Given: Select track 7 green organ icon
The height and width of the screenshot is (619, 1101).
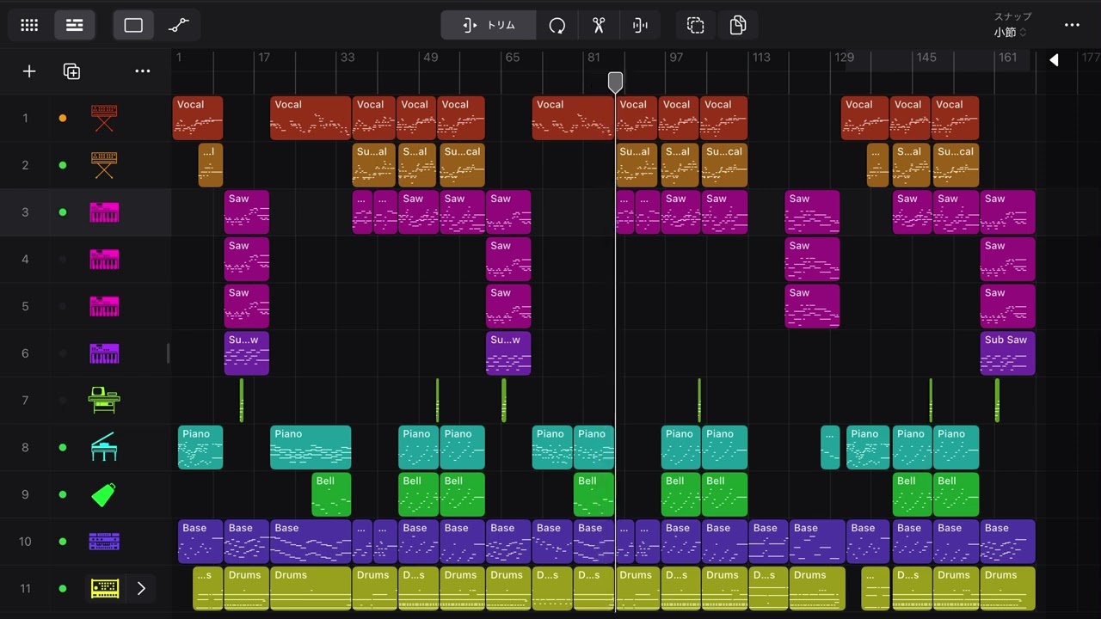Looking at the screenshot, I should tap(104, 400).
